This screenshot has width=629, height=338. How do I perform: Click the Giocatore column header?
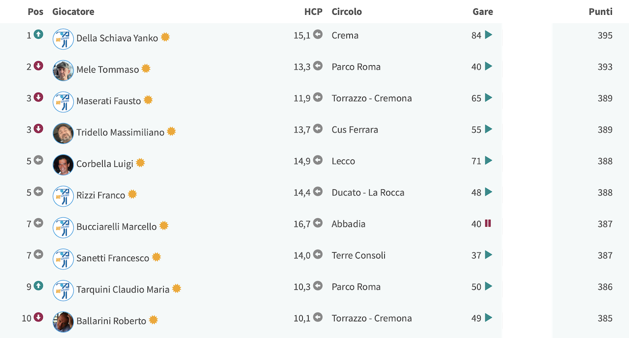[73, 11]
